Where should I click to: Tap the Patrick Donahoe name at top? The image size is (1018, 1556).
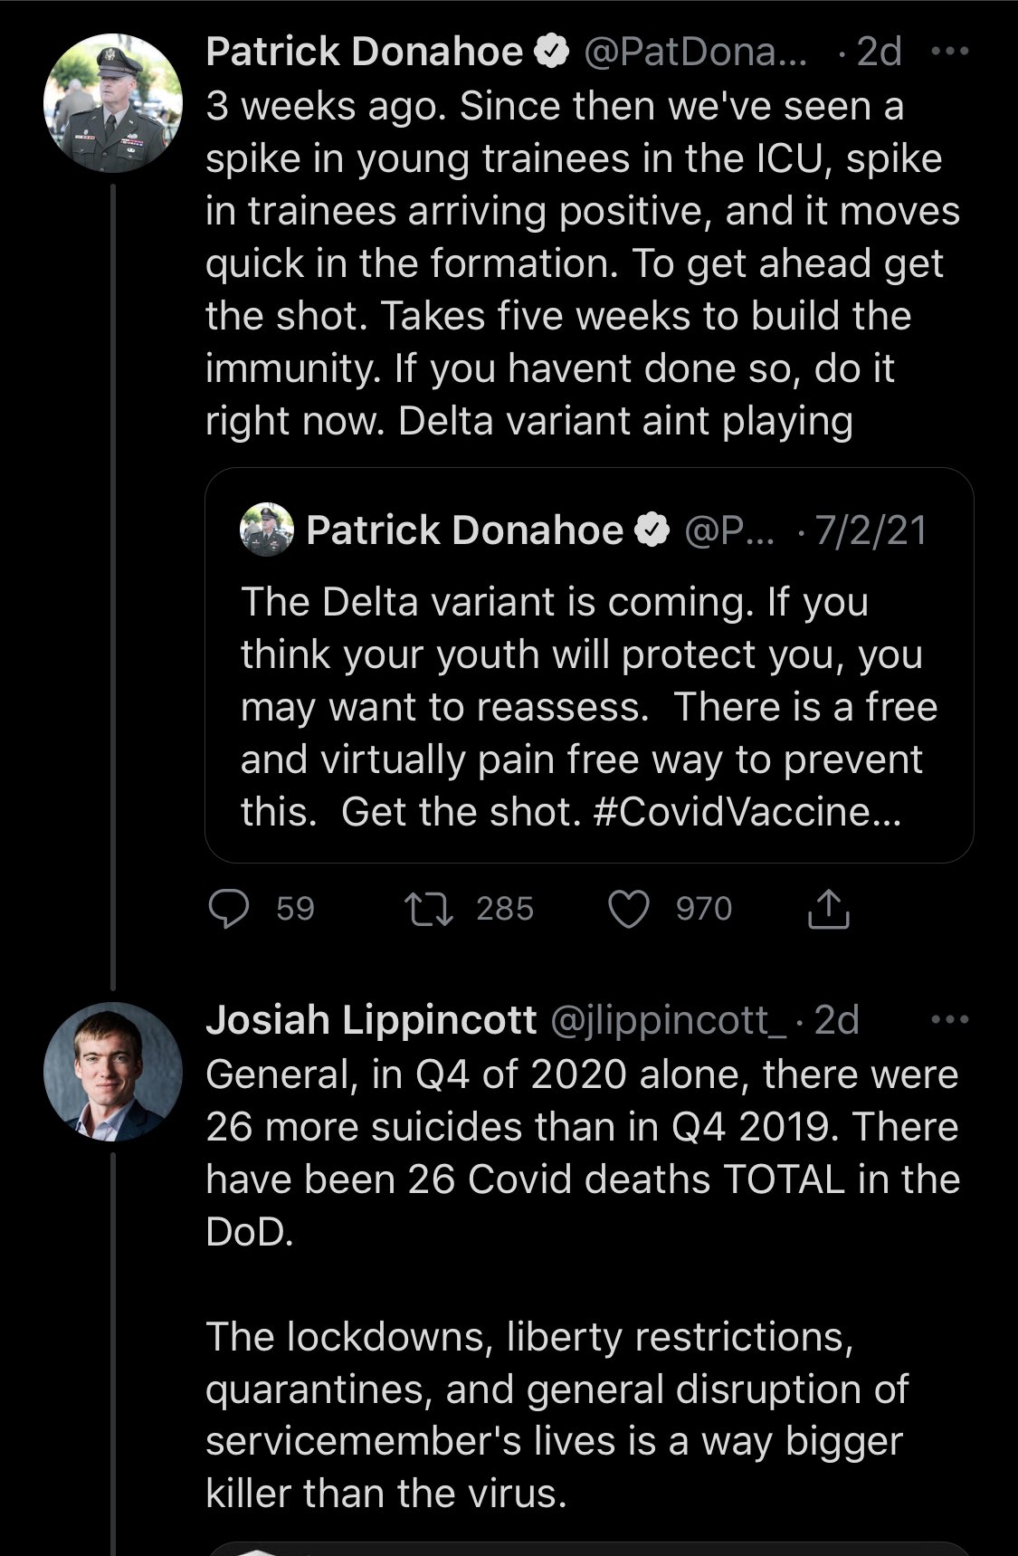364,53
